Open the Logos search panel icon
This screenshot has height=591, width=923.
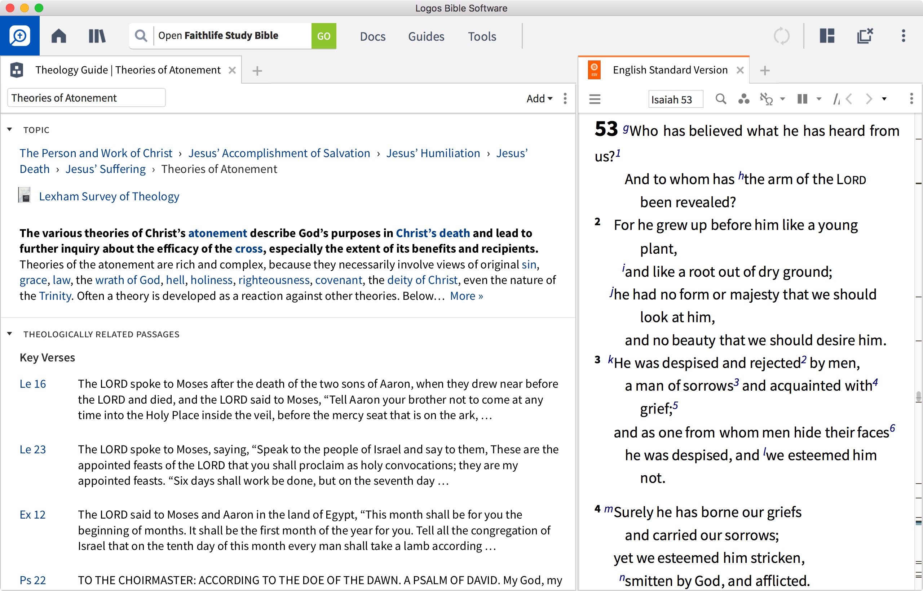point(19,36)
